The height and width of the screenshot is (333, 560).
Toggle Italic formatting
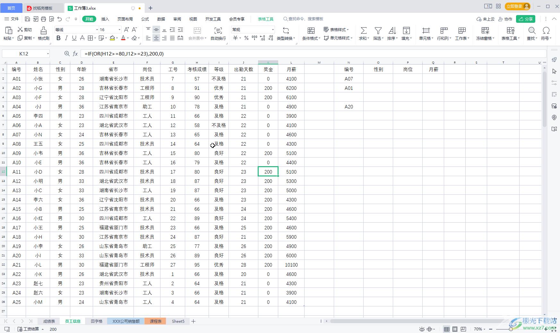coord(66,38)
